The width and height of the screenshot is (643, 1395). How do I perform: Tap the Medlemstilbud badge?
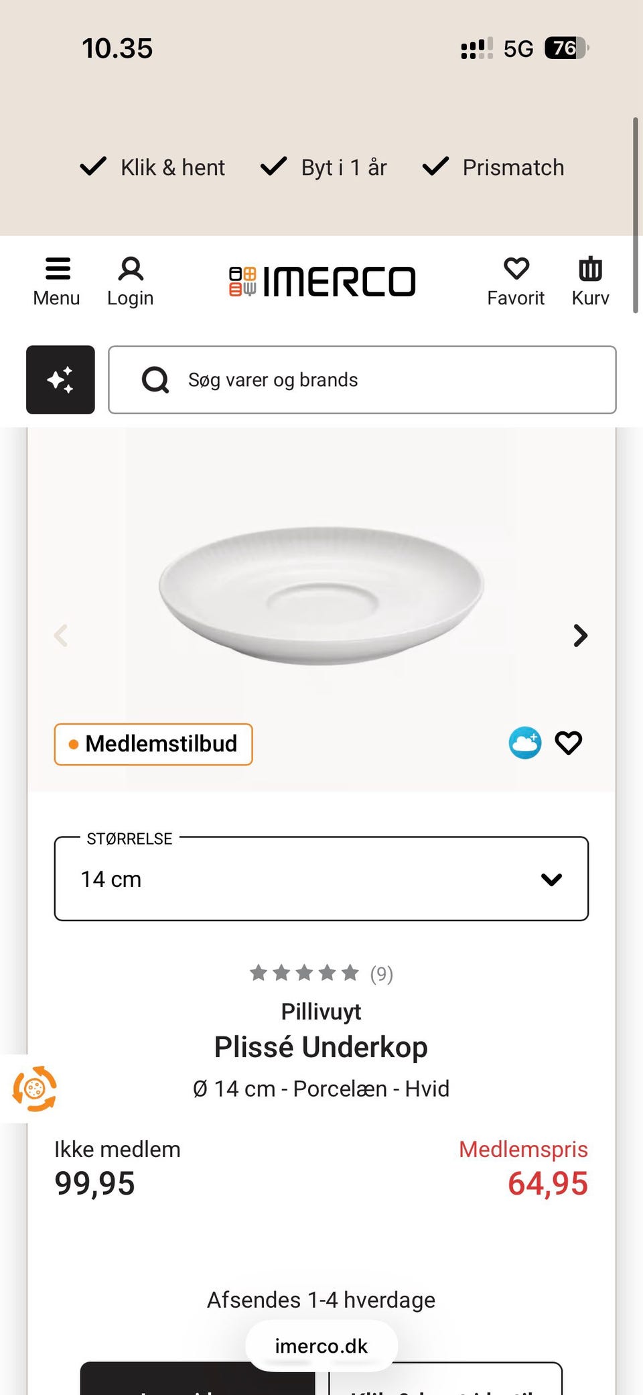click(x=153, y=743)
